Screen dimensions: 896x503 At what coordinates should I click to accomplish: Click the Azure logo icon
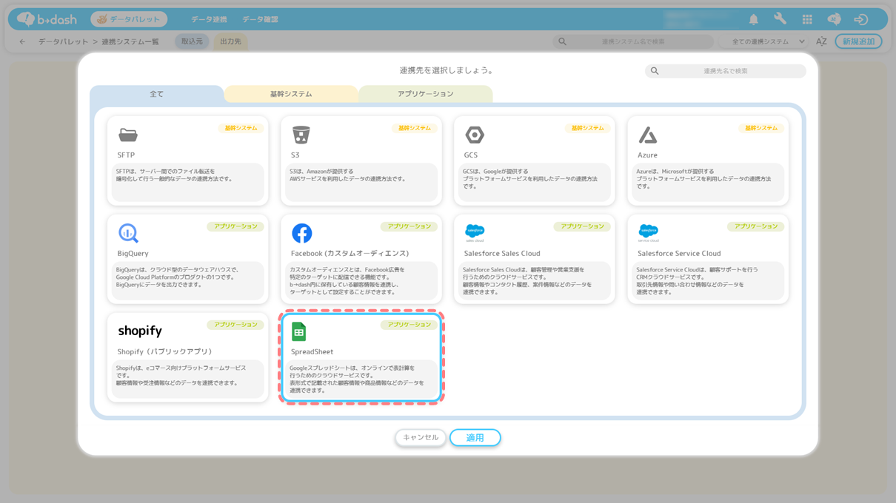648,135
